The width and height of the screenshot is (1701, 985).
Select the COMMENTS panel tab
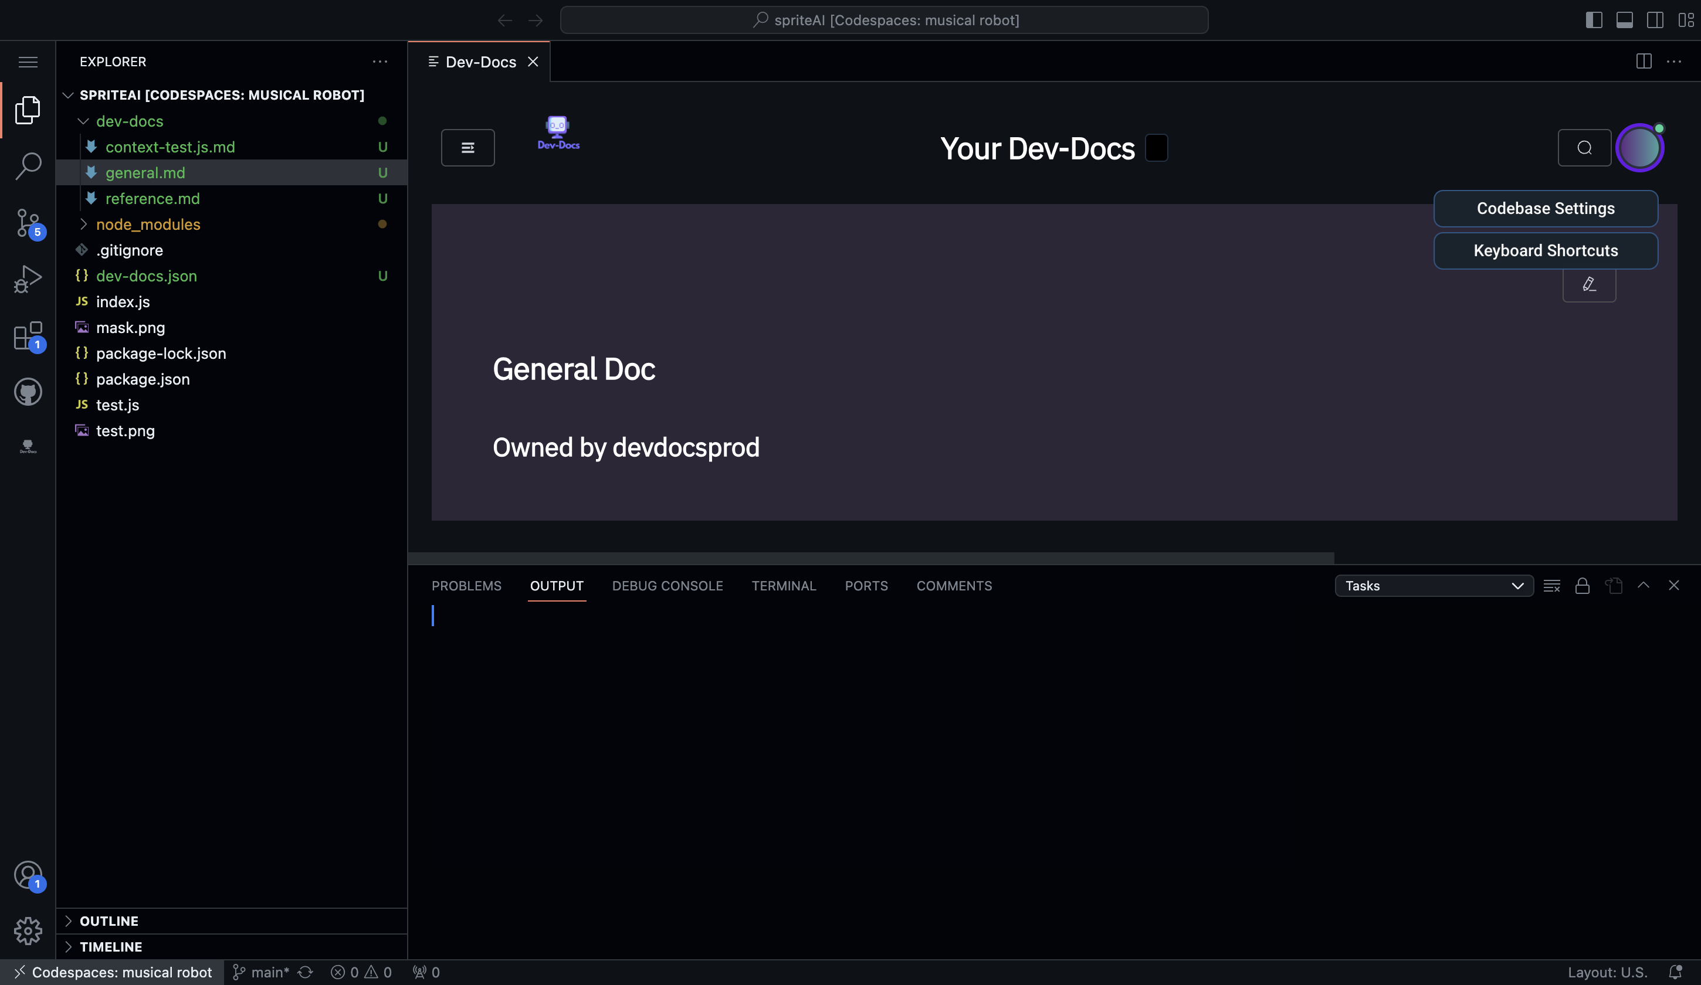click(x=954, y=586)
